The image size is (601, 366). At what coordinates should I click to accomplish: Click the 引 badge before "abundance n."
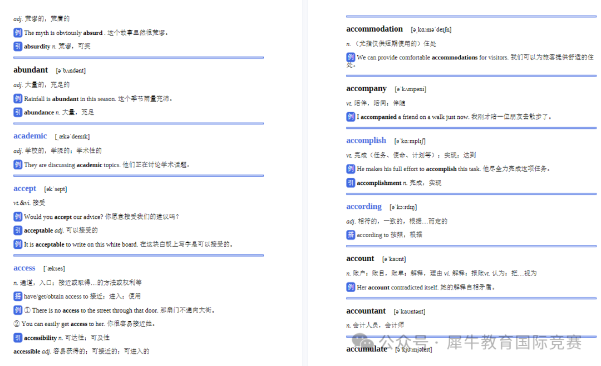point(18,112)
